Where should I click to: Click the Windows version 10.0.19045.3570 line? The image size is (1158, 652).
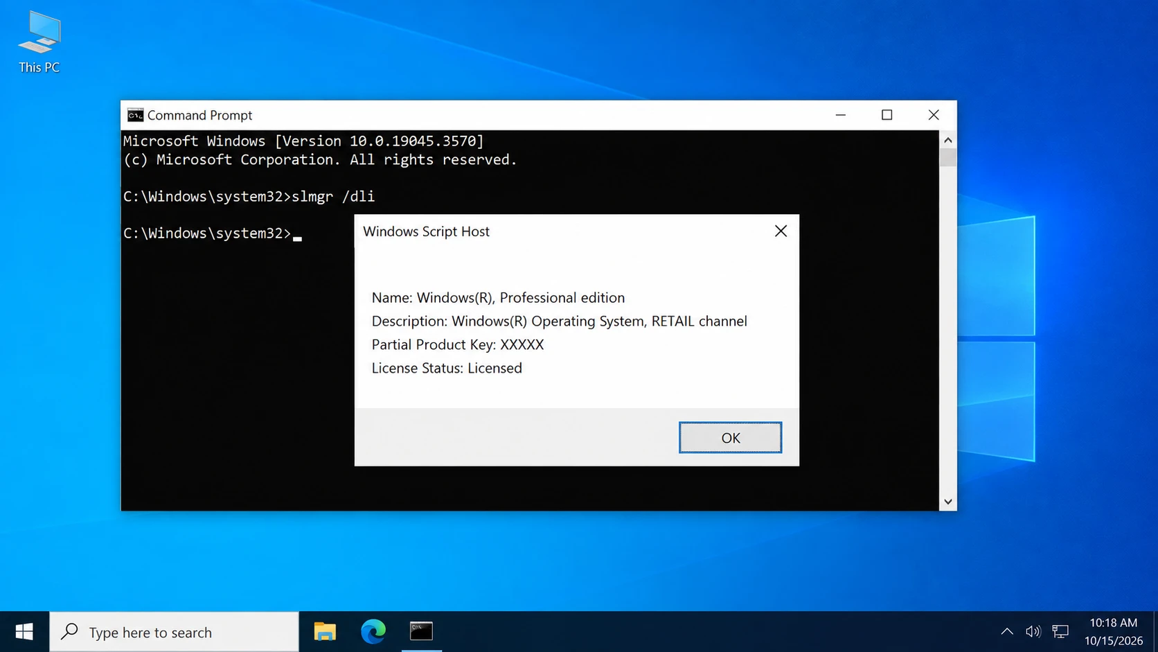pyautogui.click(x=303, y=141)
